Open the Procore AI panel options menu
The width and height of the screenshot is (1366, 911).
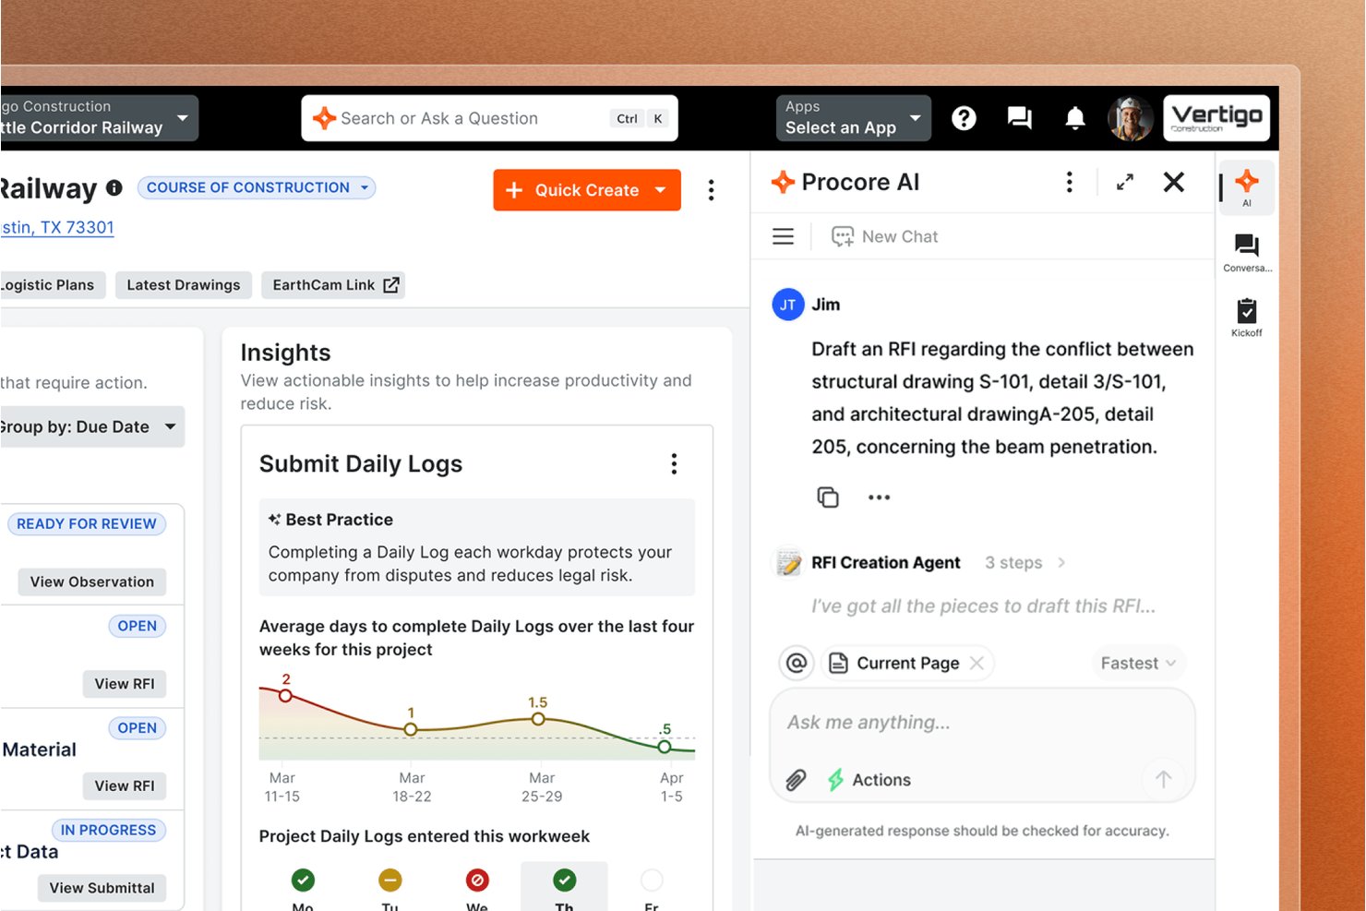click(x=1070, y=182)
